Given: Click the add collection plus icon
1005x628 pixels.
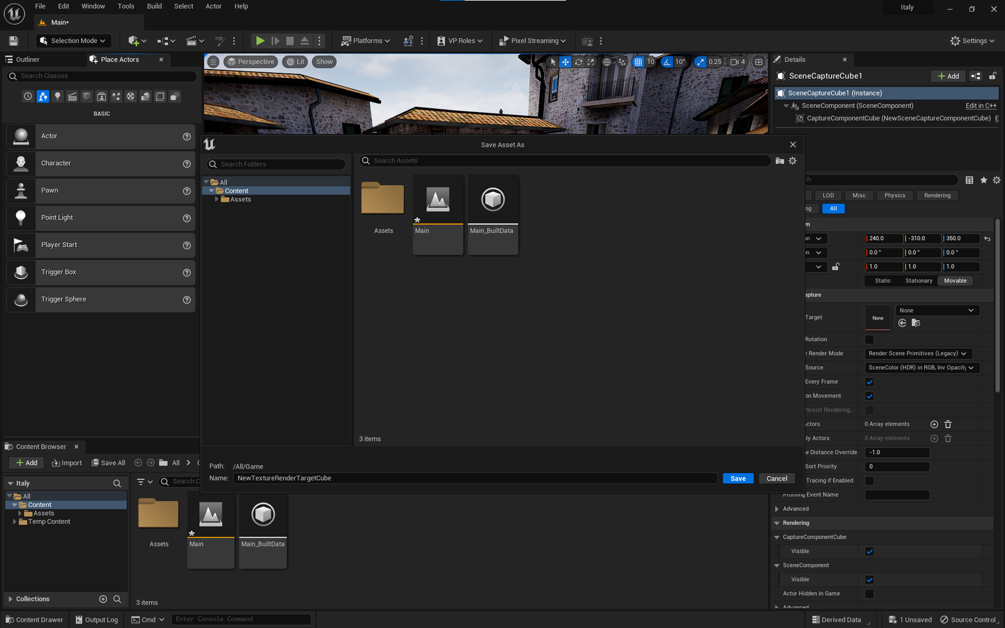Looking at the screenshot, I should coord(103,599).
